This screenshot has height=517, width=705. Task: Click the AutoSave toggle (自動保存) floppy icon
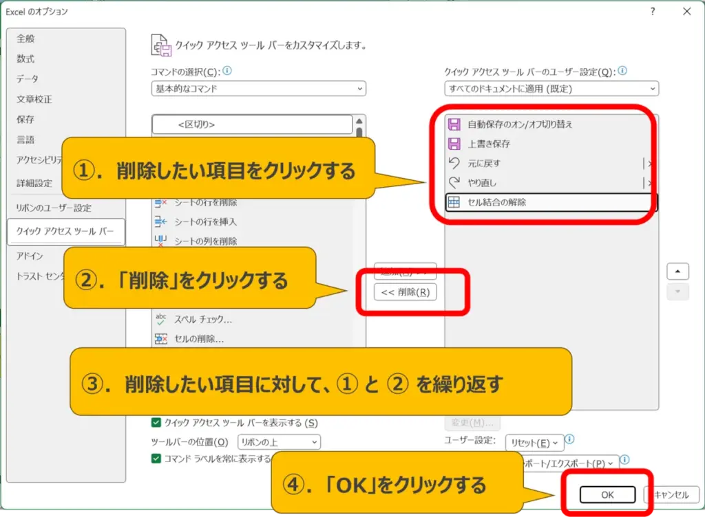(x=454, y=124)
